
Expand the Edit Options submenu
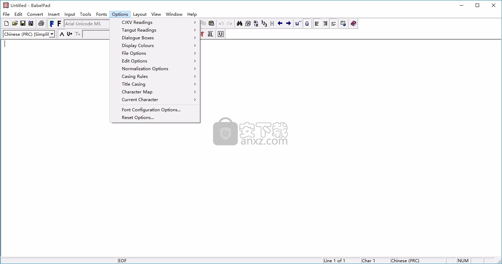point(155,61)
